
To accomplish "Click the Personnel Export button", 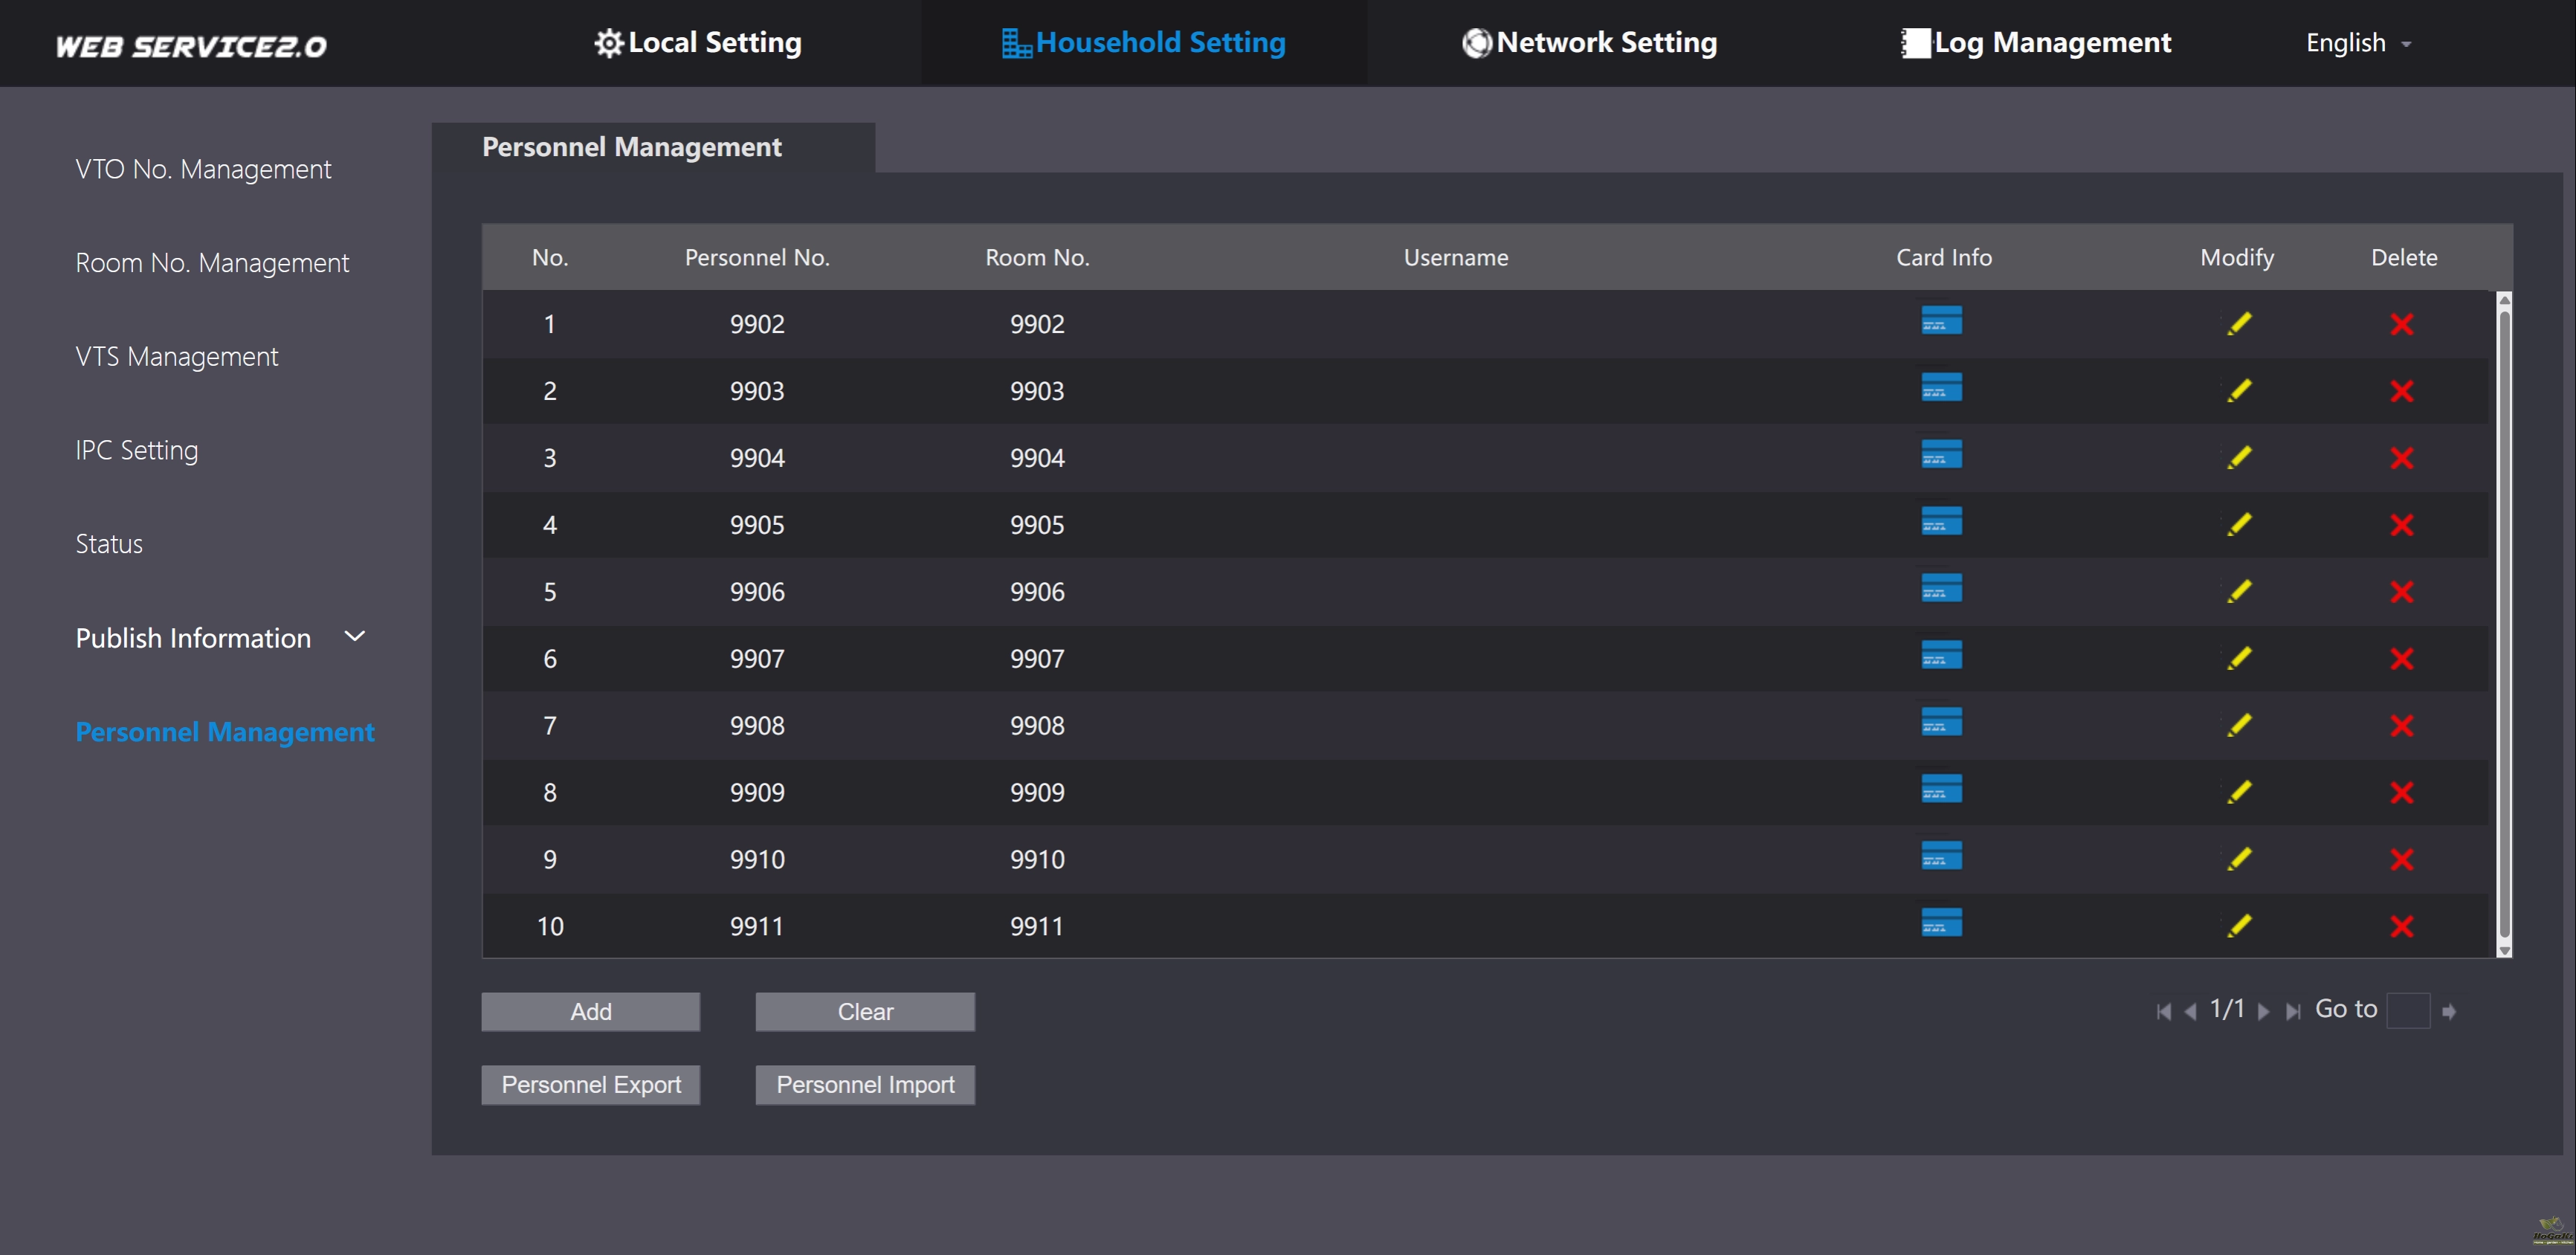I will 590,1085.
